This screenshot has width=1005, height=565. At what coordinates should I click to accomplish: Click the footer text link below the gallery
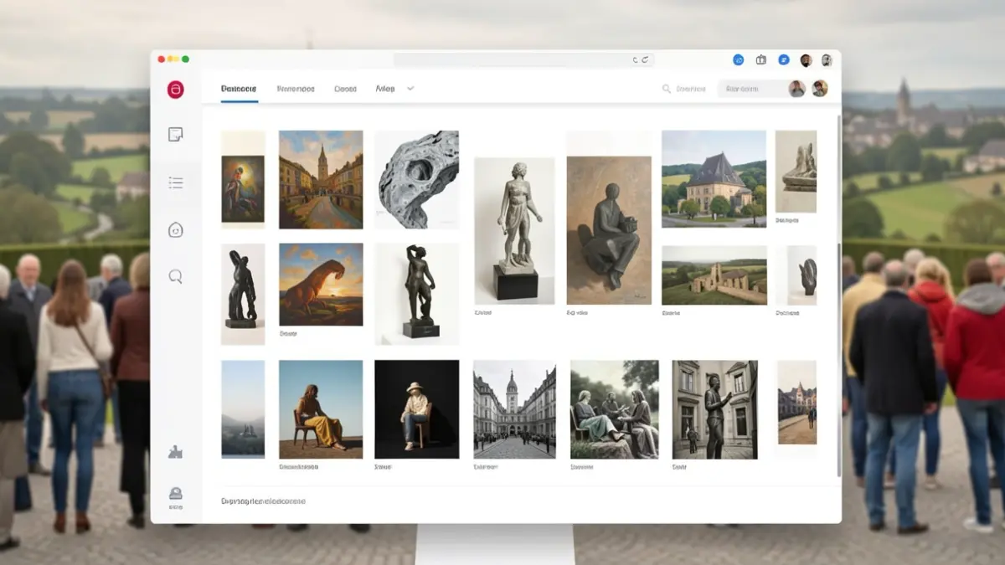[x=263, y=501]
